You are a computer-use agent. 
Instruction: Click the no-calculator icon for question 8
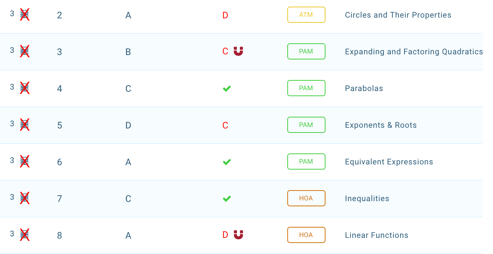pyautogui.click(x=25, y=235)
